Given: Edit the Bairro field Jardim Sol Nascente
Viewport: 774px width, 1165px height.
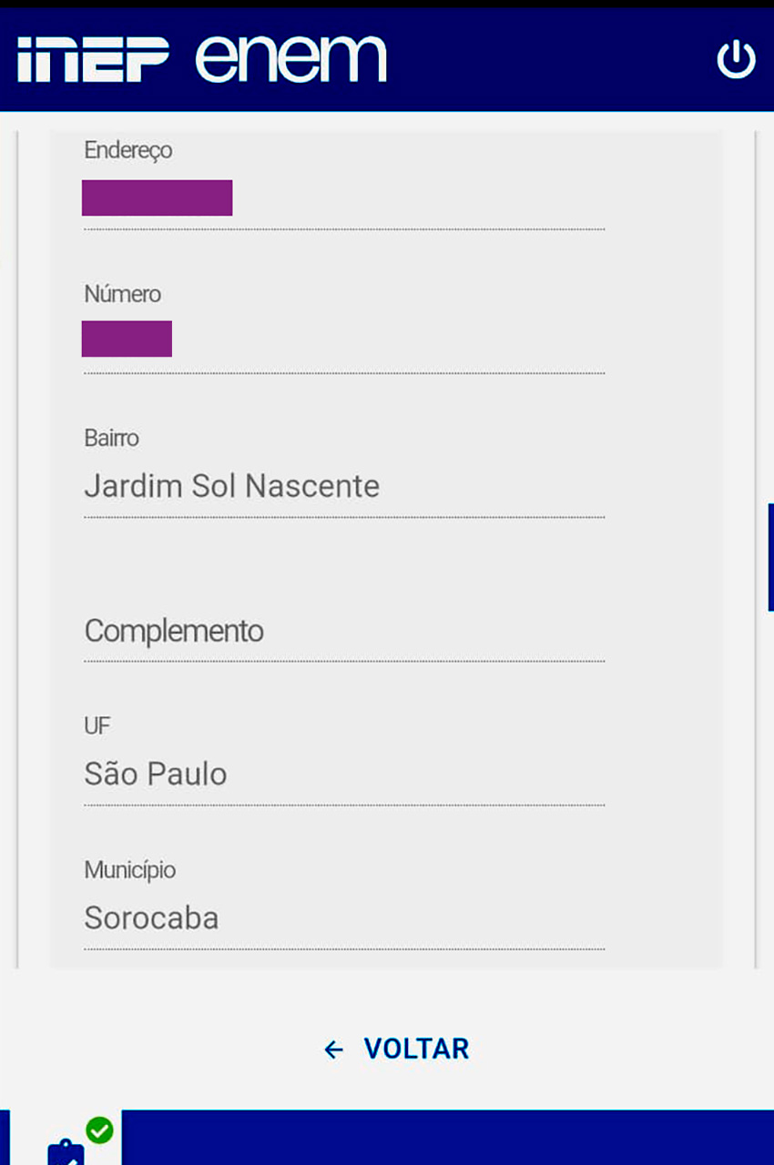Looking at the screenshot, I should tap(344, 487).
